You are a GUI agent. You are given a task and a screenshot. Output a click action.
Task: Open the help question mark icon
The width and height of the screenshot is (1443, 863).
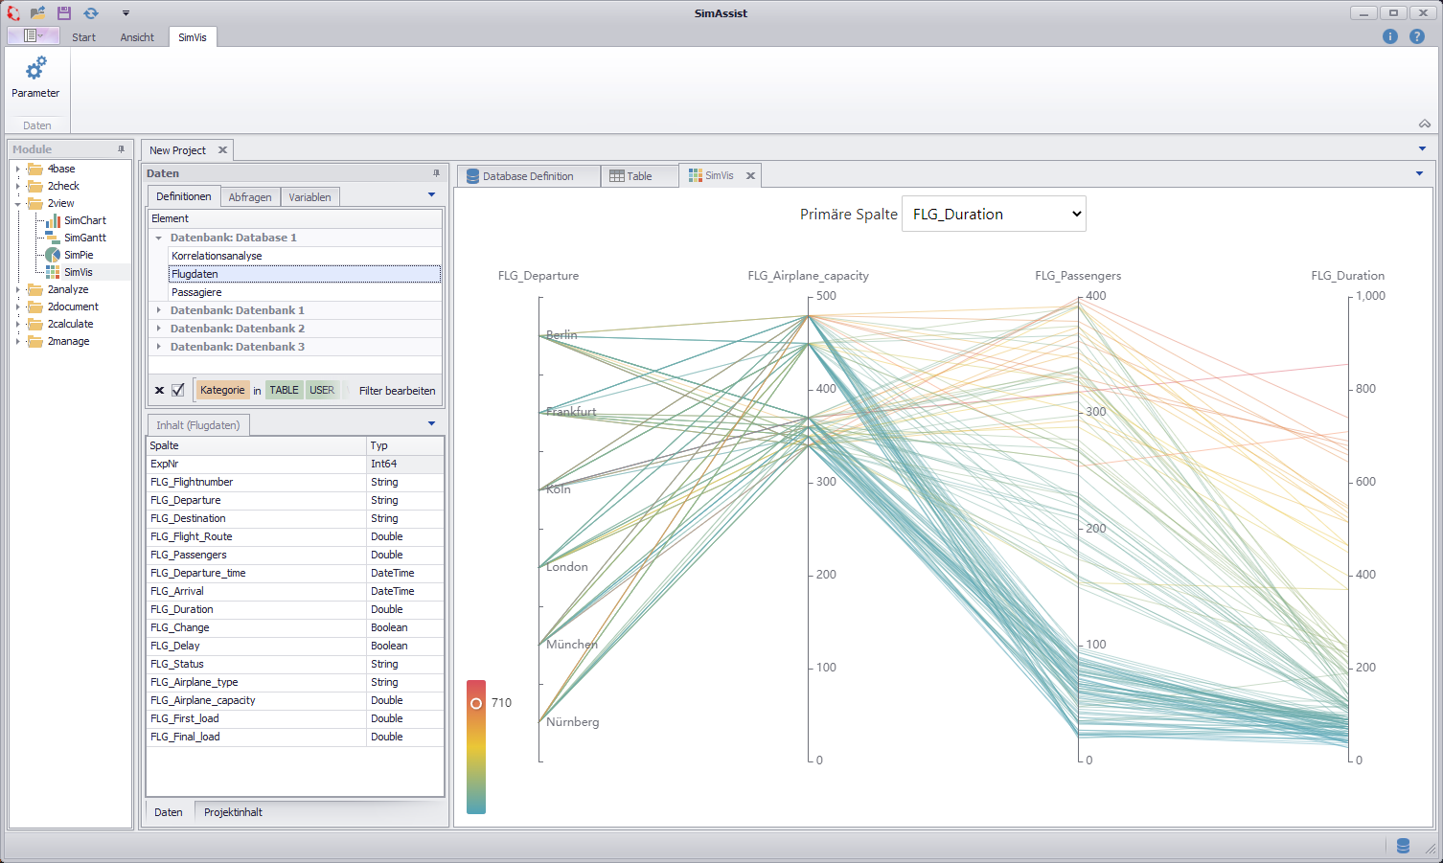tap(1417, 36)
